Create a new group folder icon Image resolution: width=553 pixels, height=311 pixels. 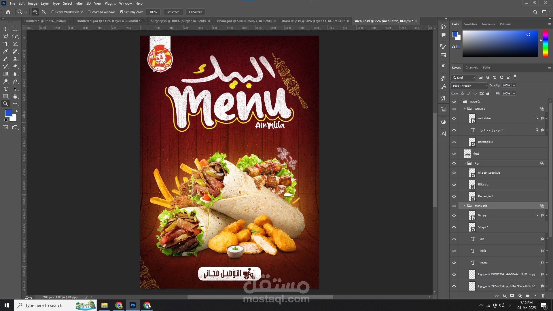tap(528, 296)
